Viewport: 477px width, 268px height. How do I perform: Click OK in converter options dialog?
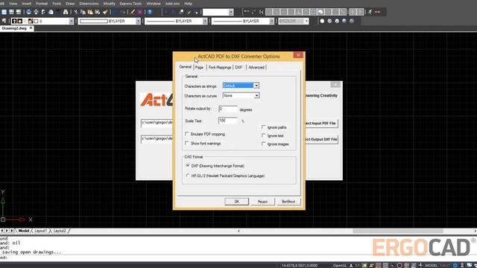point(237,202)
